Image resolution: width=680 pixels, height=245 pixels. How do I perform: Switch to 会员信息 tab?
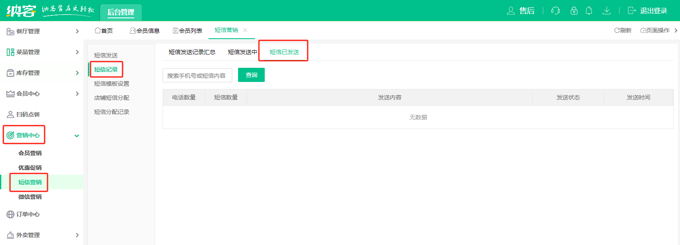pyautogui.click(x=145, y=30)
